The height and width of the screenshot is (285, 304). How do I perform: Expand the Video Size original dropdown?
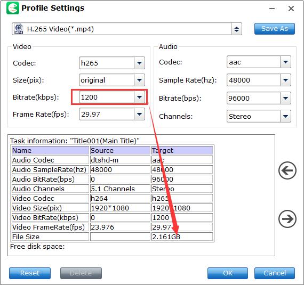[139, 80]
